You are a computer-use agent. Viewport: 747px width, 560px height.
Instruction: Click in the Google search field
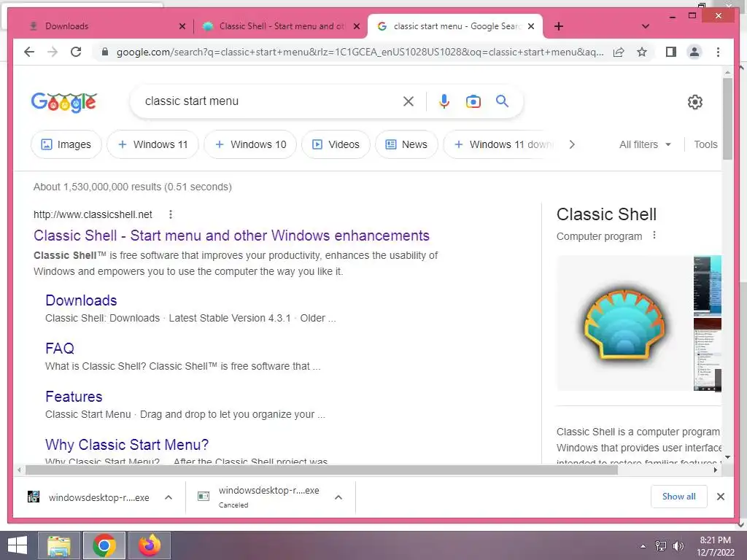coord(271,101)
